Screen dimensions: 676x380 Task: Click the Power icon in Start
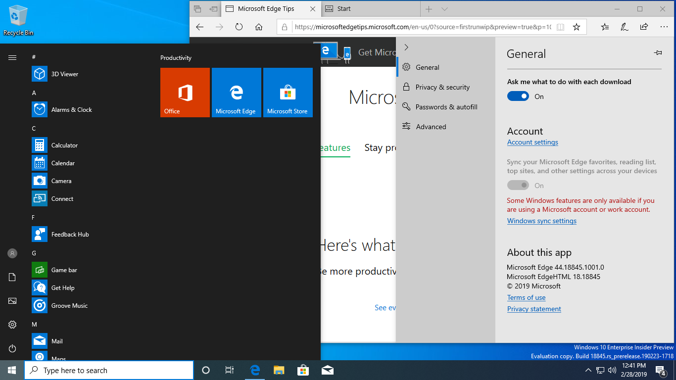coord(12,348)
